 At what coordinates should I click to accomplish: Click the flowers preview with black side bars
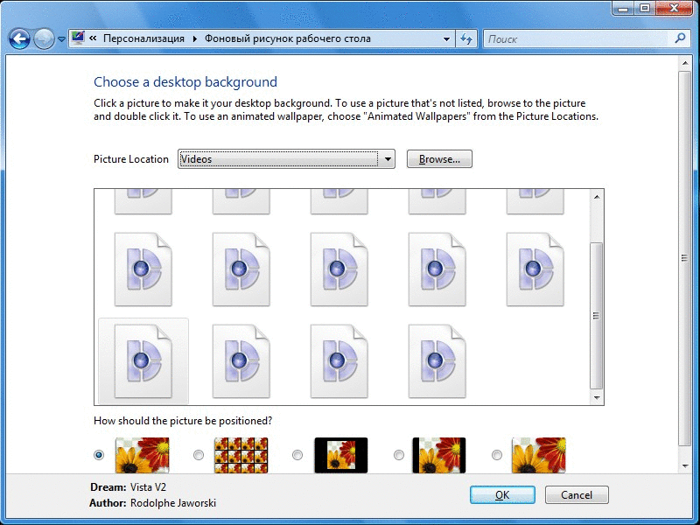point(439,455)
